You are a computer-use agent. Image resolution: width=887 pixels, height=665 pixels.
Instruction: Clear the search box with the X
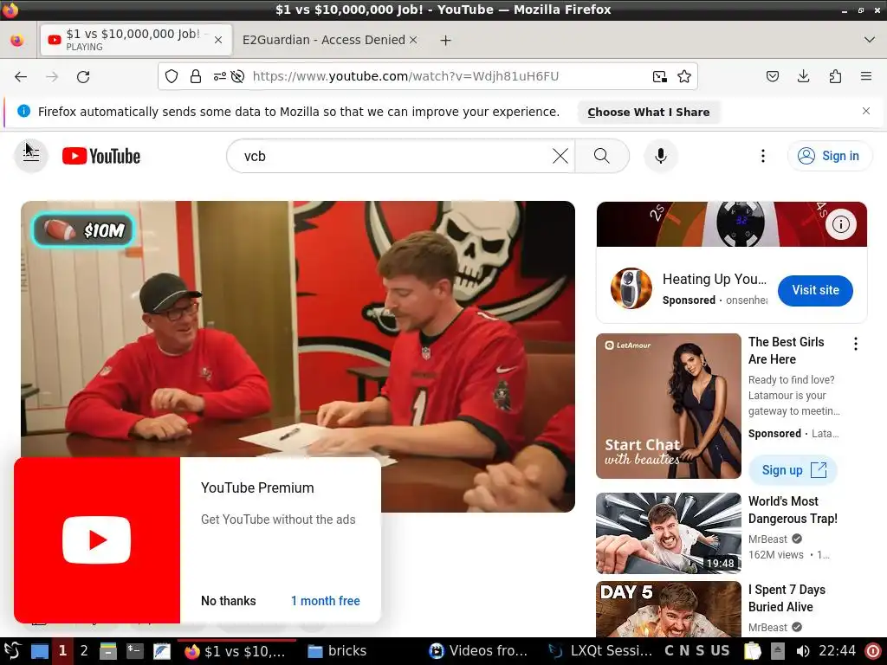coord(560,156)
